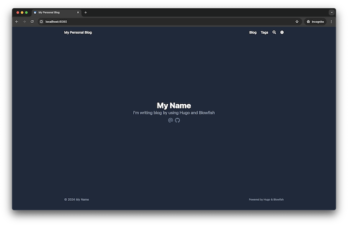Image resolution: width=348 pixels, height=226 pixels.
Task: Reload the page with the refresh icon
Action: tap(32, 22)
